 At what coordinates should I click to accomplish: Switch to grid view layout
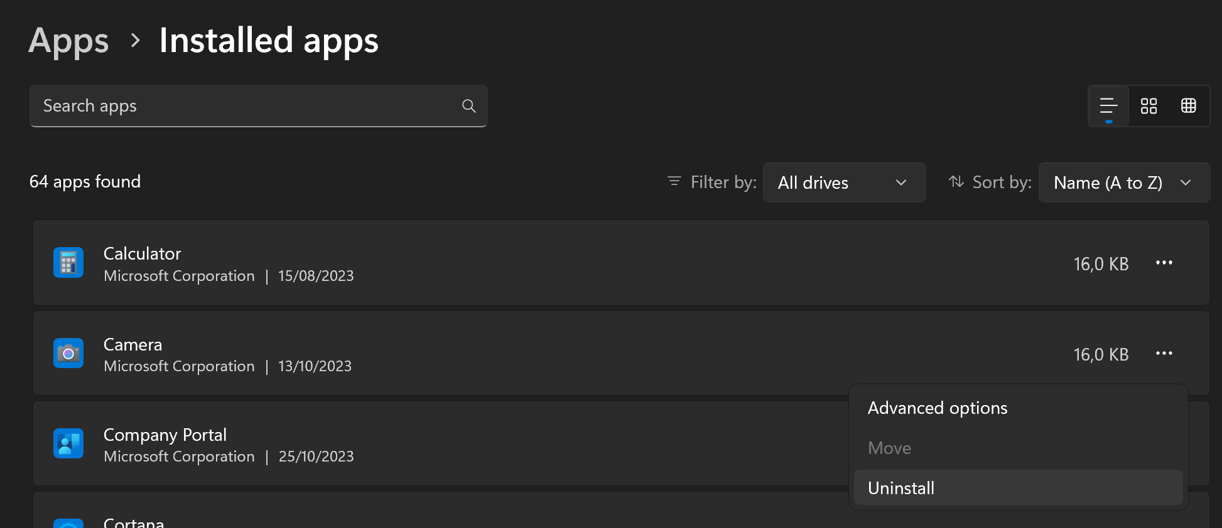1149,106
